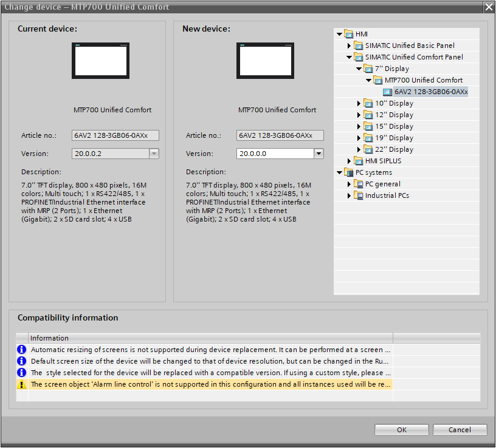Image resolution: width=496 pixels, height=448 pixels.
Task: Expand the PC general node
Action: 350,184
